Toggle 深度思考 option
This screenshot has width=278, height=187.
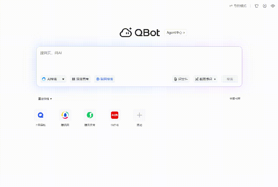(80, 79)
